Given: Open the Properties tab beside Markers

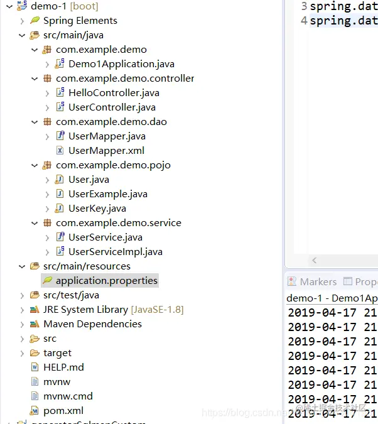Looking at the screenshot, I should (x=360, y=282).
